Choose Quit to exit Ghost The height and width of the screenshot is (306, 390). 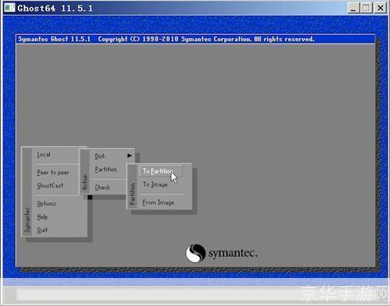(x=42, y=230)
